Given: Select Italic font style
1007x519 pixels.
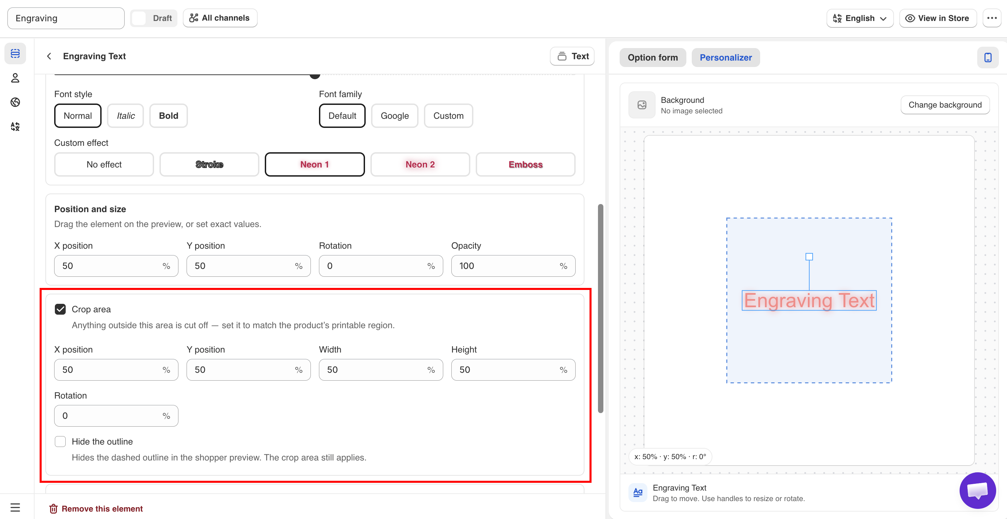Looking at the screenshot, I should pos(126,116).
